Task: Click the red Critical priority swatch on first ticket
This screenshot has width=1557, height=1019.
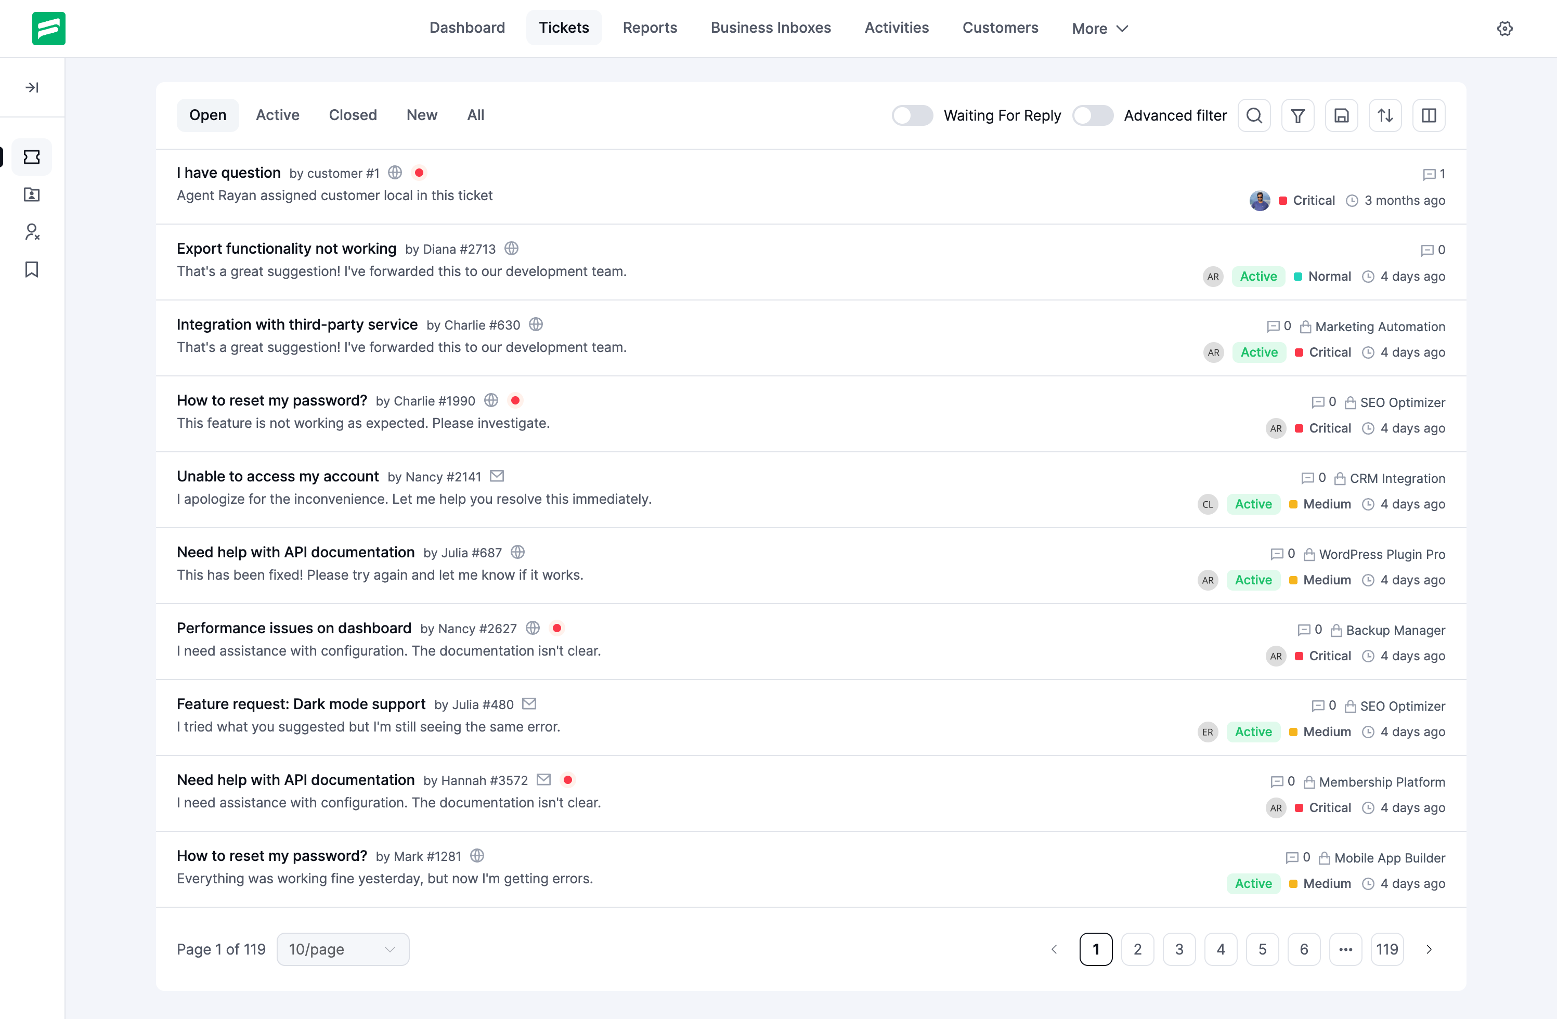Action: point(1283,201)
